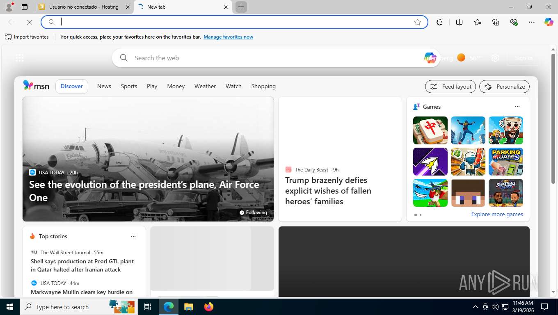Open the Favorites hub icon

point(478,22)
